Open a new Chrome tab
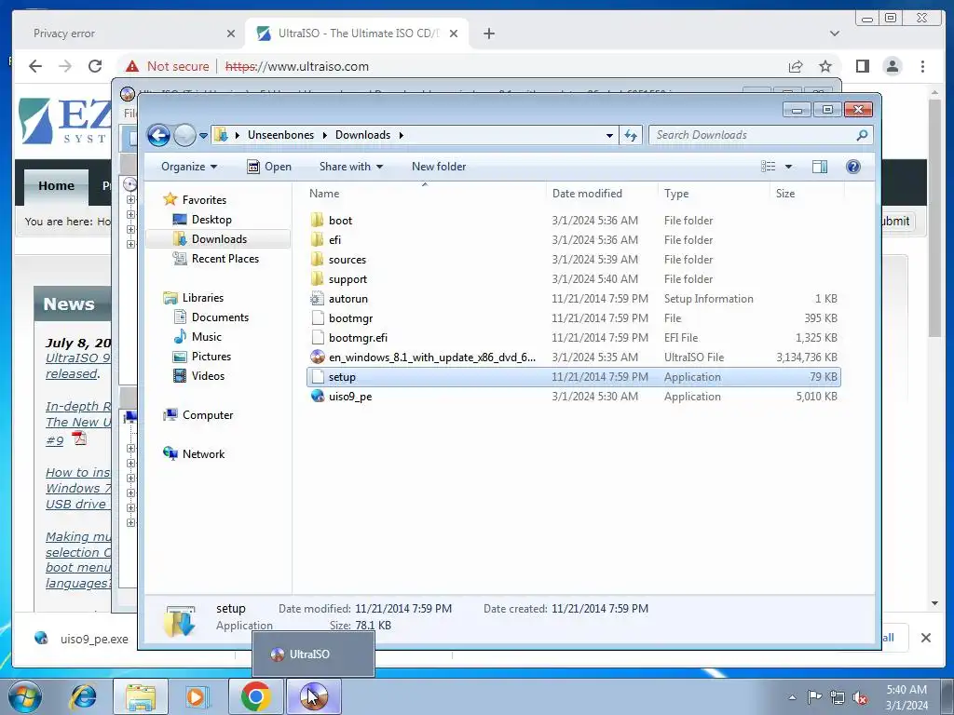The height and width of the screenshot is (715, 954). pyautogui.click(x=489, y=34)
